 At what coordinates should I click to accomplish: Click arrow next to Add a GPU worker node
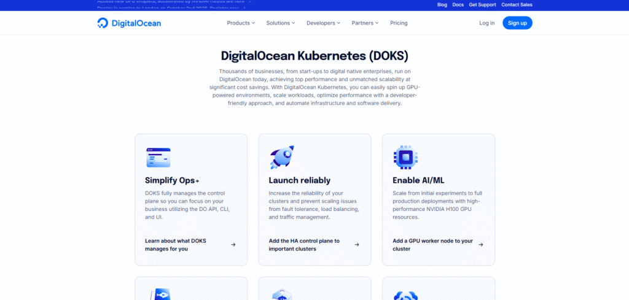[x=481, y=245]
